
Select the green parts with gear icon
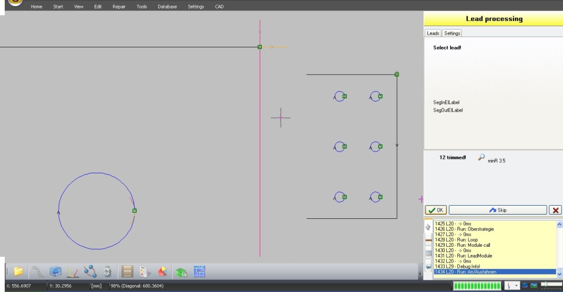coord(181,272)
